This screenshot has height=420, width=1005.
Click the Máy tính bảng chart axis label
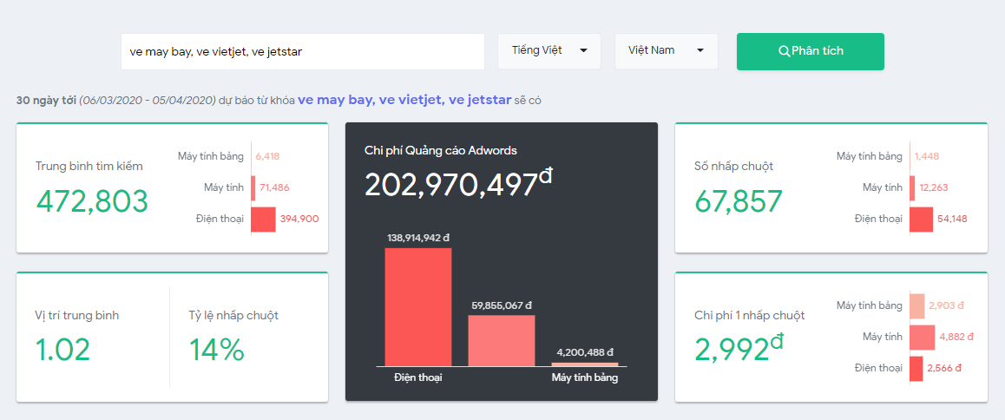[x=585, y=377]
